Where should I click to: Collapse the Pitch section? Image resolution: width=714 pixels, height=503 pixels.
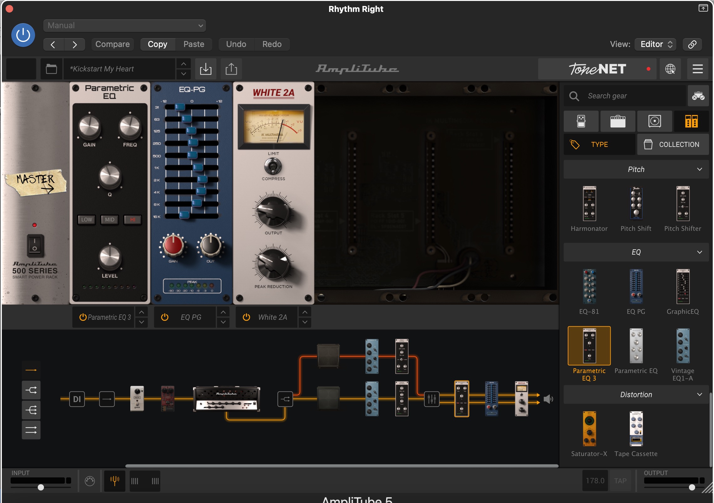636,169
